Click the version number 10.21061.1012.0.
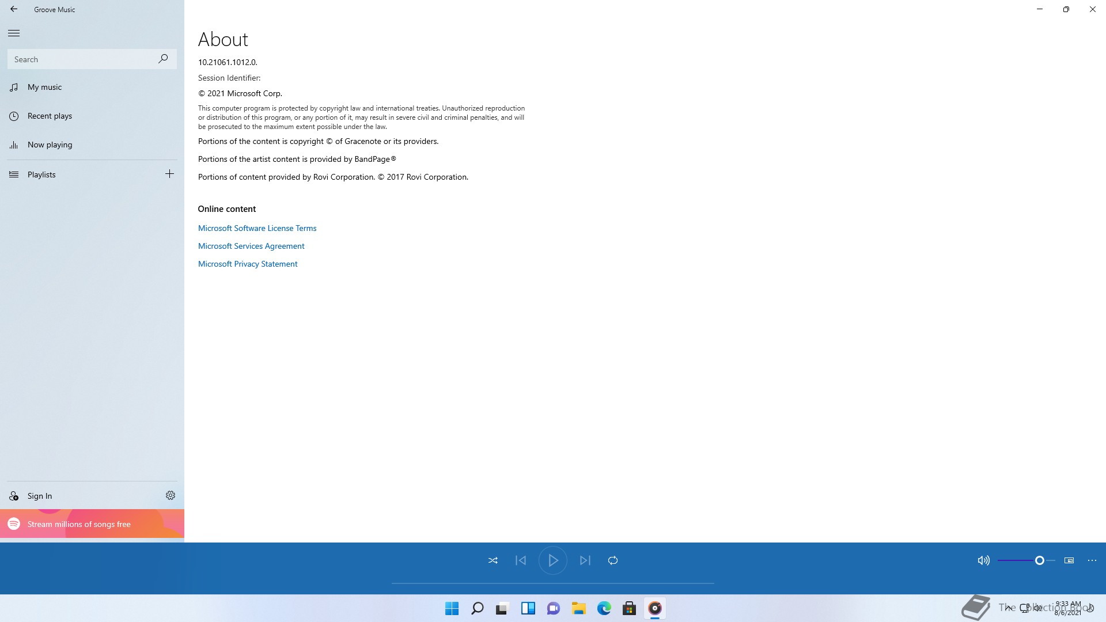 point(228,62)
